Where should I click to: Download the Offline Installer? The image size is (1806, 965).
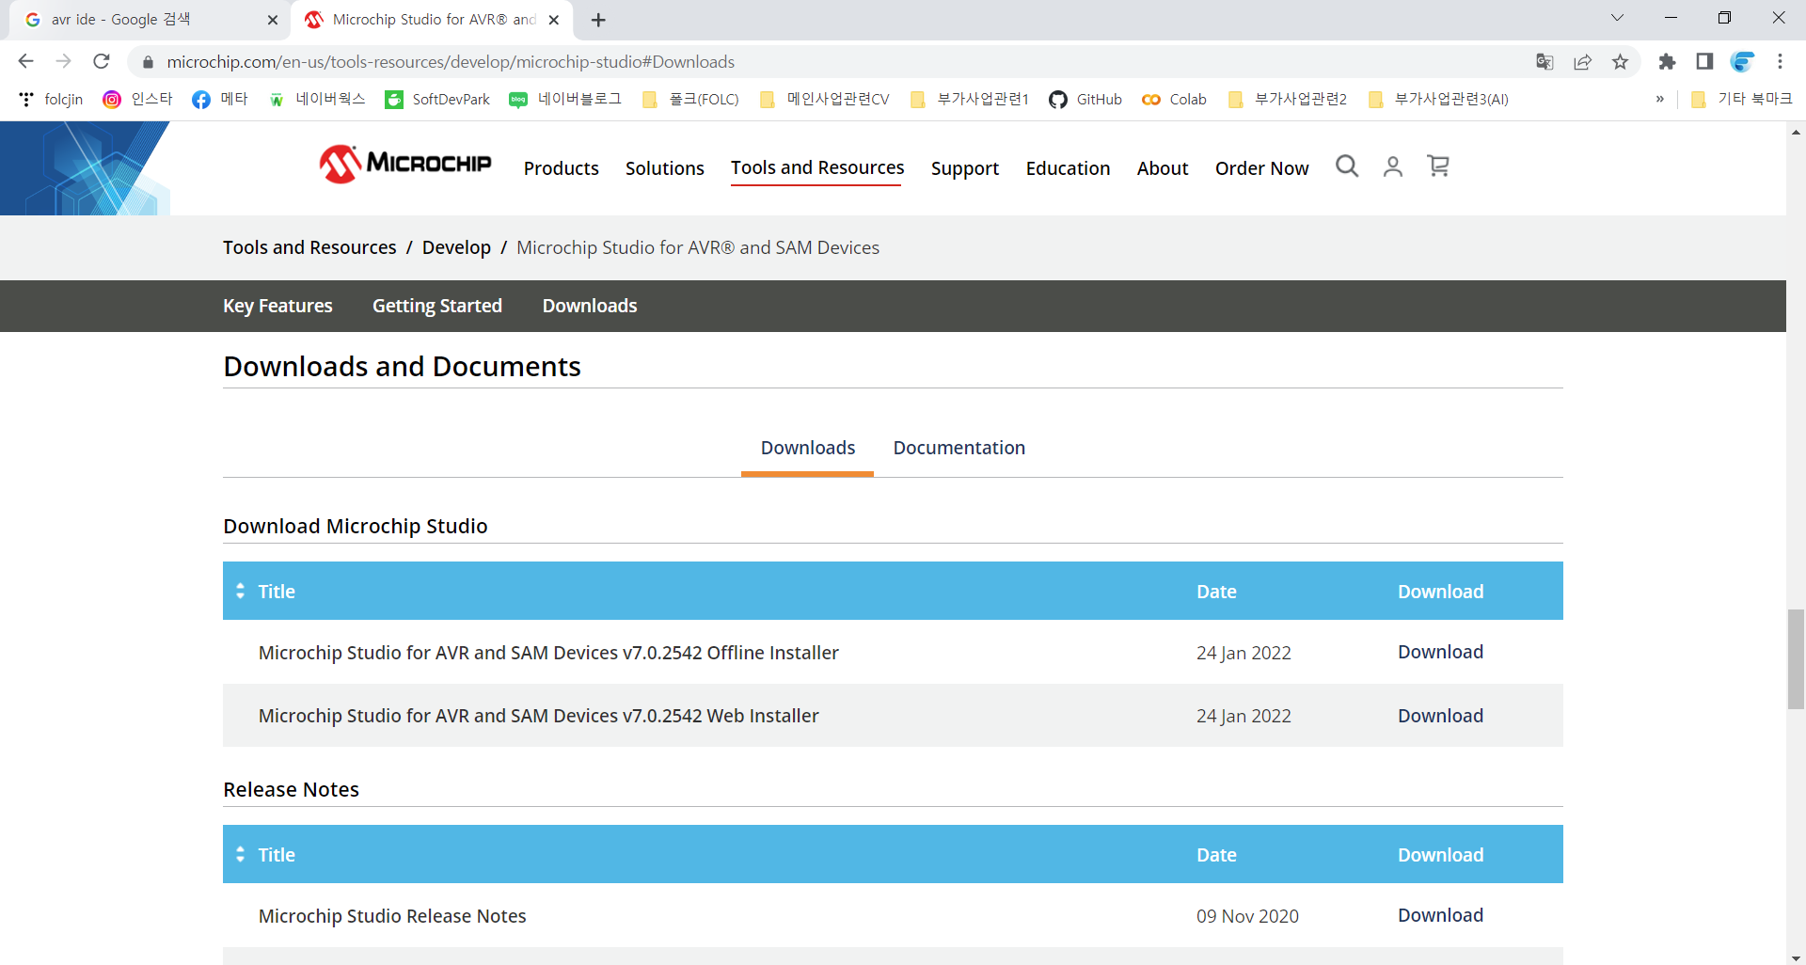(x=1440, y=652)
